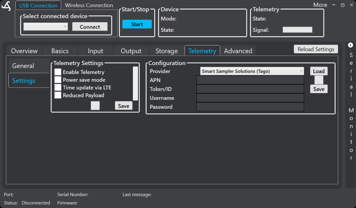The image size is (356, 208).
Task: Click the Telemetry Settings list scrollbar
Action: pyautogui.click(x=136, y=84)
